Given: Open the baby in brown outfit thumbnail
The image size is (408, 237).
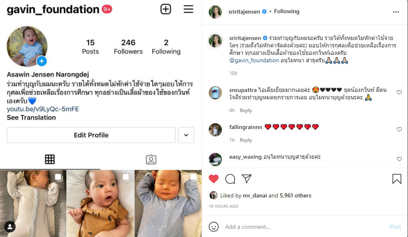Looking at the screenshot, I should [x=100, y=203].
